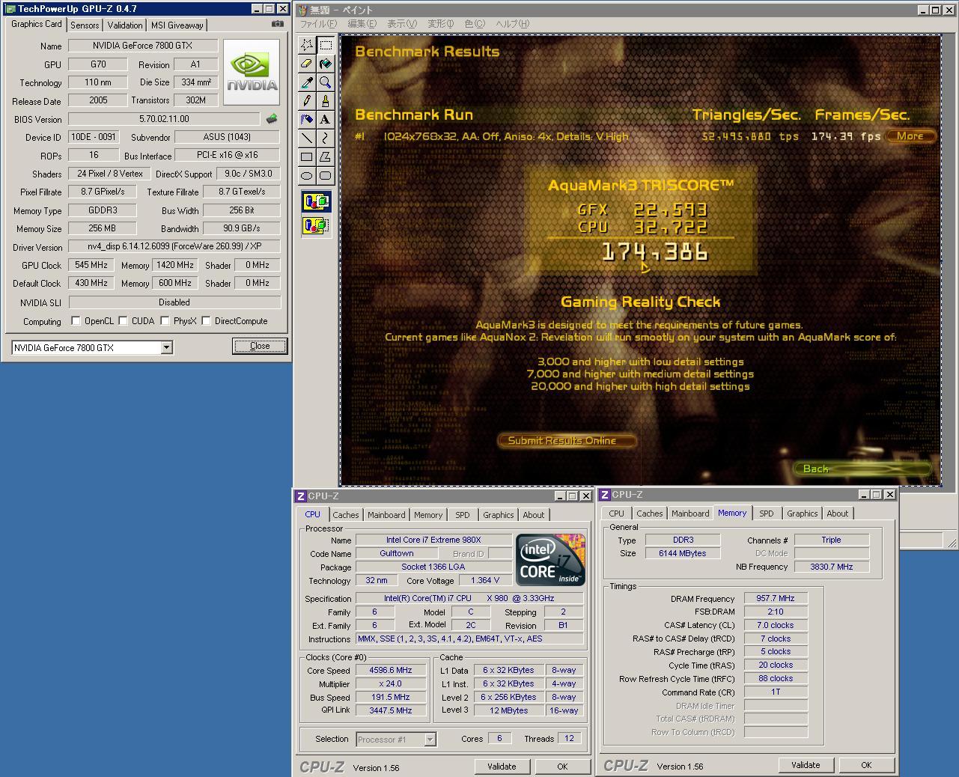Choose the Rounded Rectangle tool
Viewport: 959px width, 777px height.
[x=325, y=176]
